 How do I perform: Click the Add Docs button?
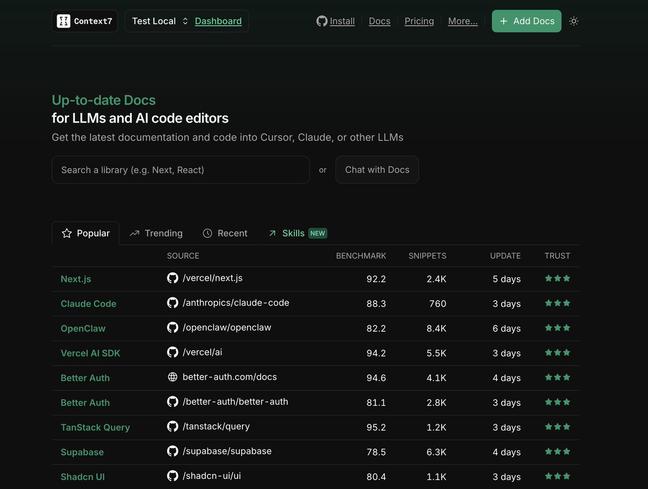(526, 21)
